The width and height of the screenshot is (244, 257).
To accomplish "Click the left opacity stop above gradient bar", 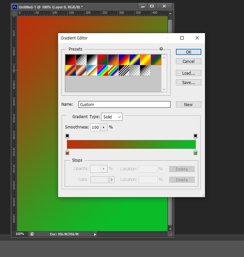I will point(67,136).
